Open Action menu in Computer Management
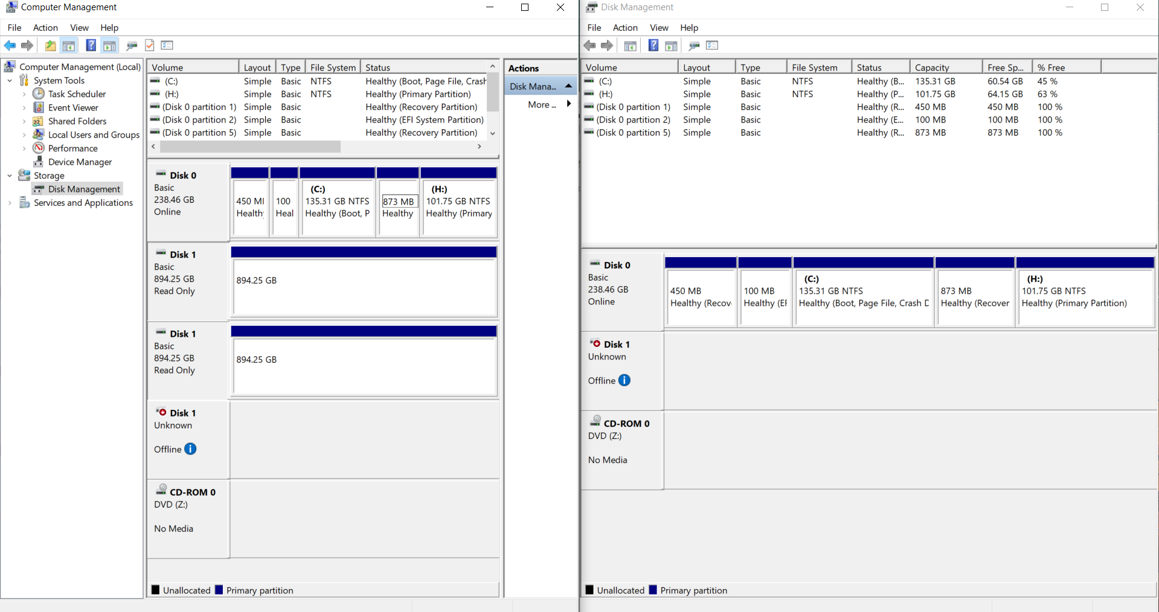 (45, 28)
